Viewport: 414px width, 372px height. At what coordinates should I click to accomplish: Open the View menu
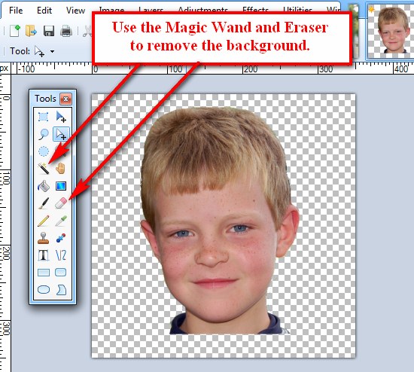click(75, 11)
